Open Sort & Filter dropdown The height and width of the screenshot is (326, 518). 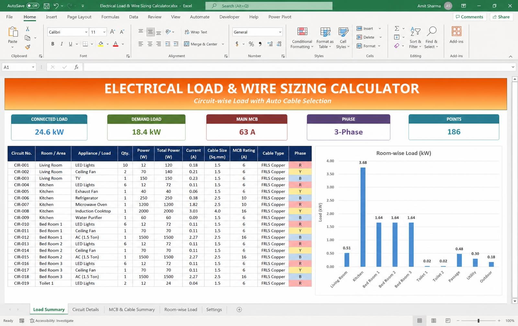point(415,38)
